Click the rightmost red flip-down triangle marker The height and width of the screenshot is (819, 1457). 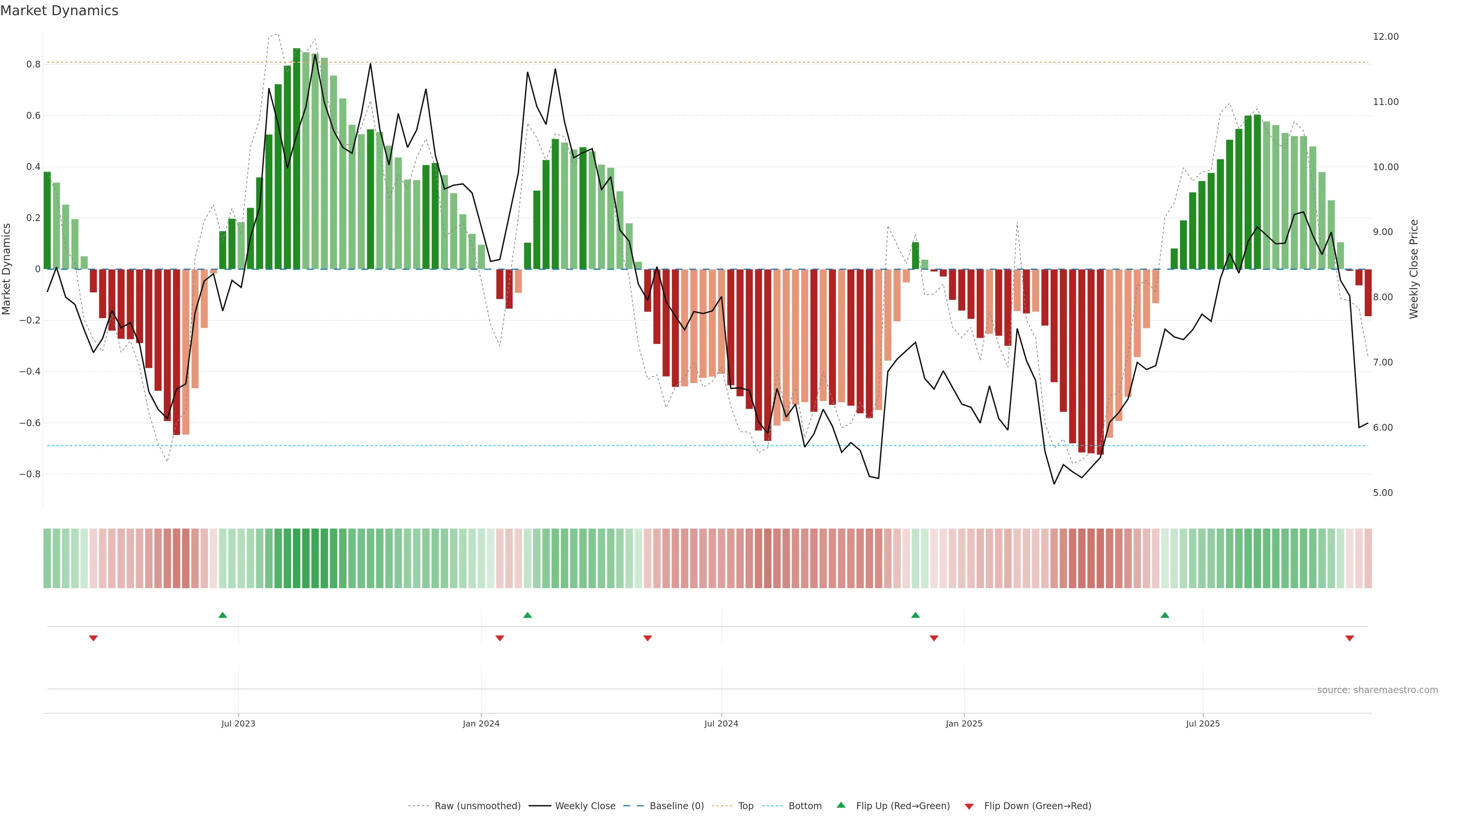click(1350, 638)
